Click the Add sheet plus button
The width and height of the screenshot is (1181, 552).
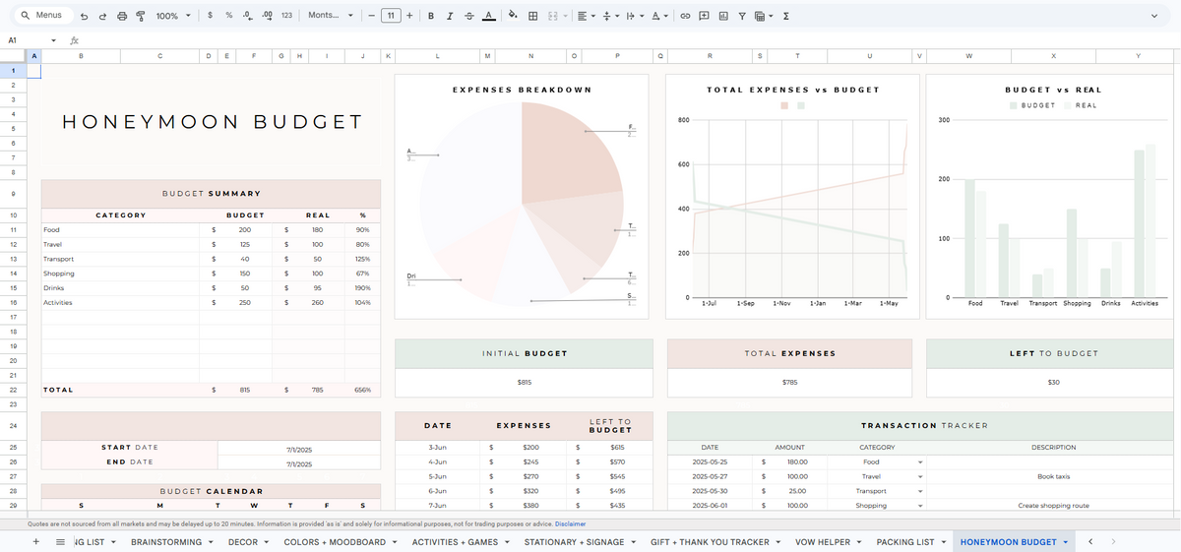tap(36, 542)
